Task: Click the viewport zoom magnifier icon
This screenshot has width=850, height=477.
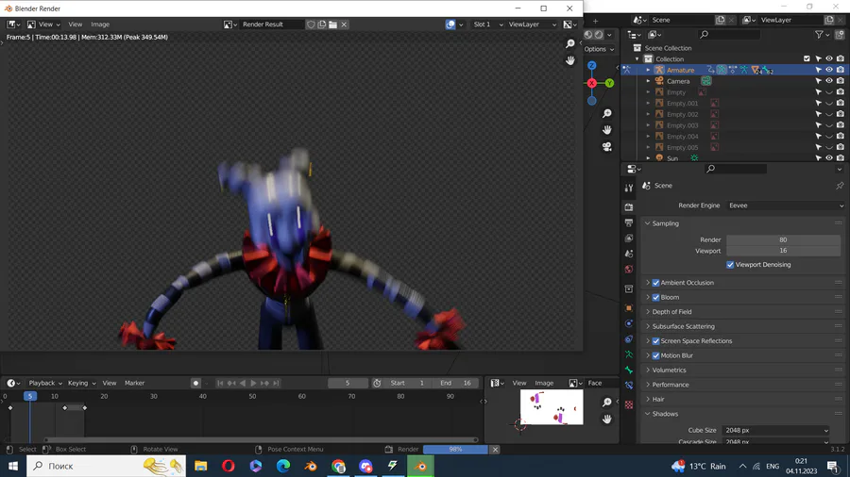Action: click(606, 113)
